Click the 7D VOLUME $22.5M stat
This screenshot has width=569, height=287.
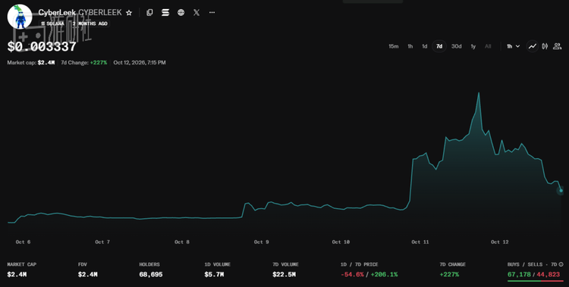coord(285,270)
